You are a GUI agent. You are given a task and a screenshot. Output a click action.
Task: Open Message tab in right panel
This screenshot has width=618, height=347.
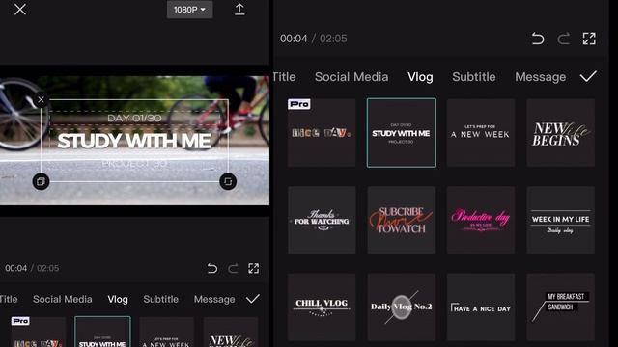point(541,77)
